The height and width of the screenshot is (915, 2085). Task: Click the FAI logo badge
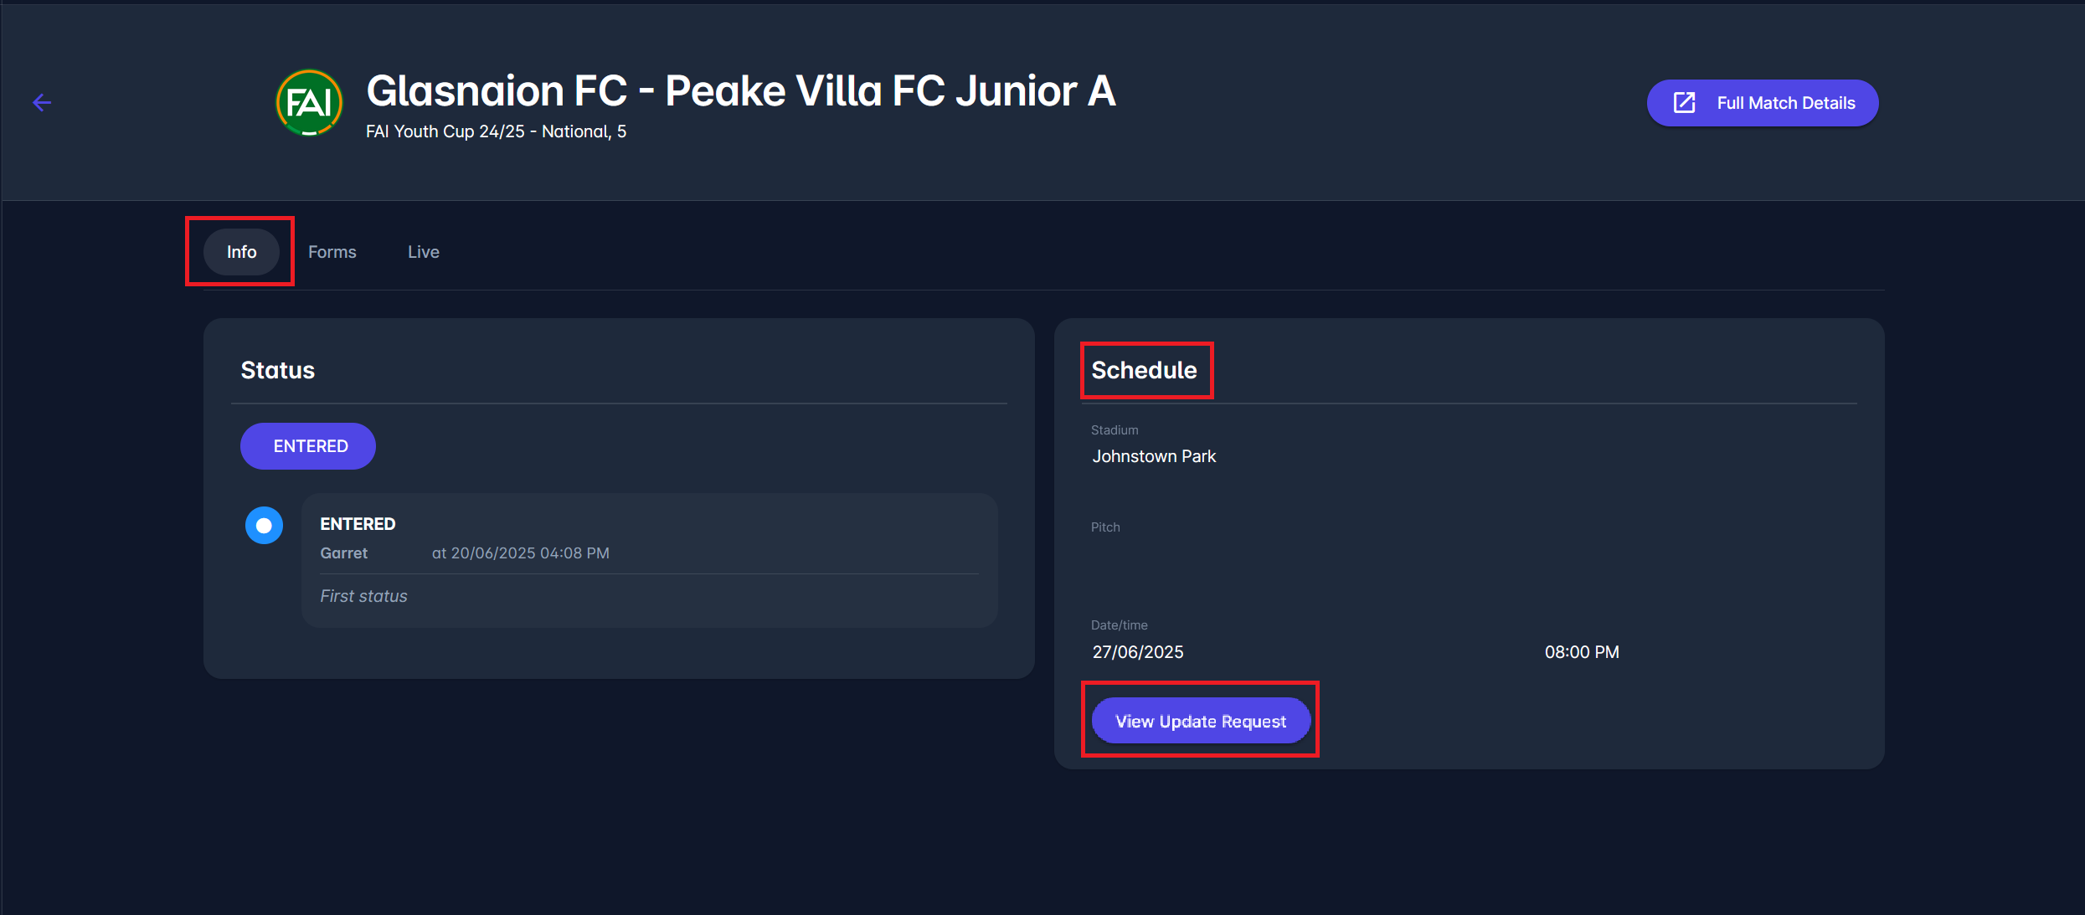310,103
